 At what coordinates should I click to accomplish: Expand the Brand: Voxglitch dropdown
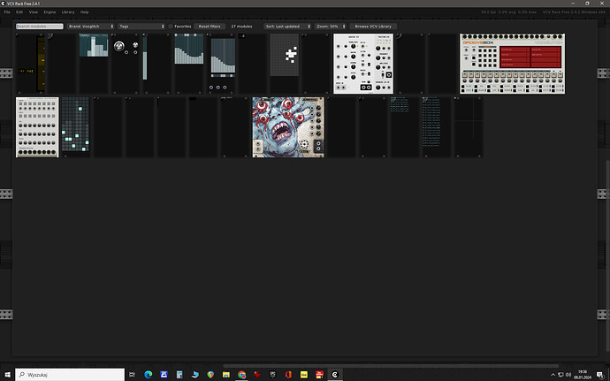[x=91, y=27]
